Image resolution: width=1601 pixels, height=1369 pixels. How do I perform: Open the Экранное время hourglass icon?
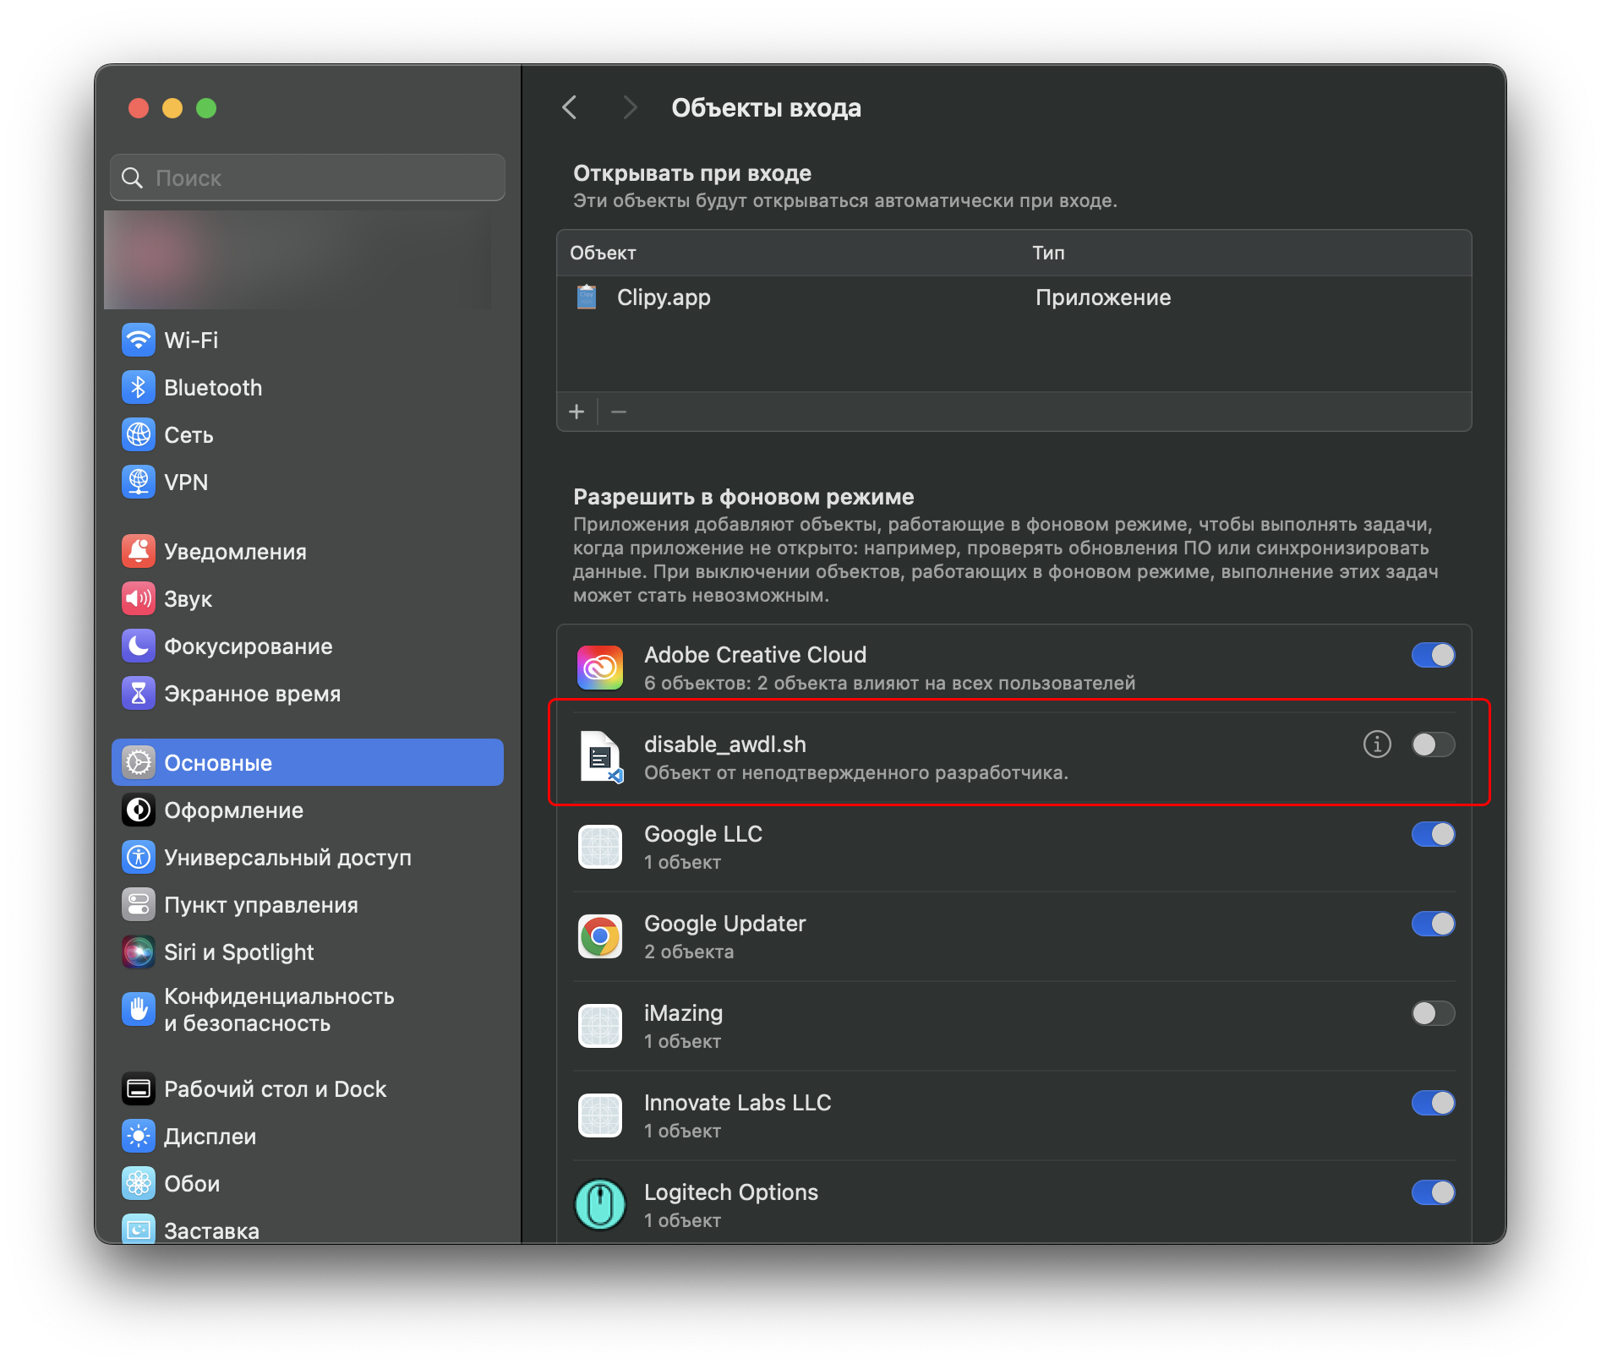click(139, 694)
